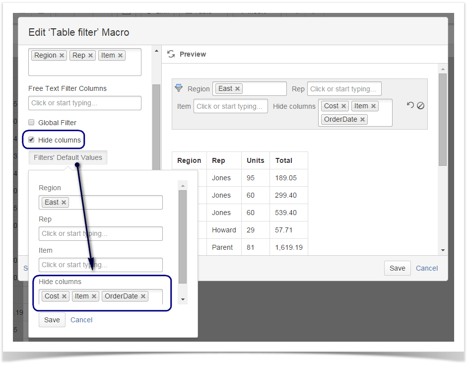This screenshot has height=366, width=471.
Task: Click the popup scrollbar down arrow
Action: coord(182,300)
